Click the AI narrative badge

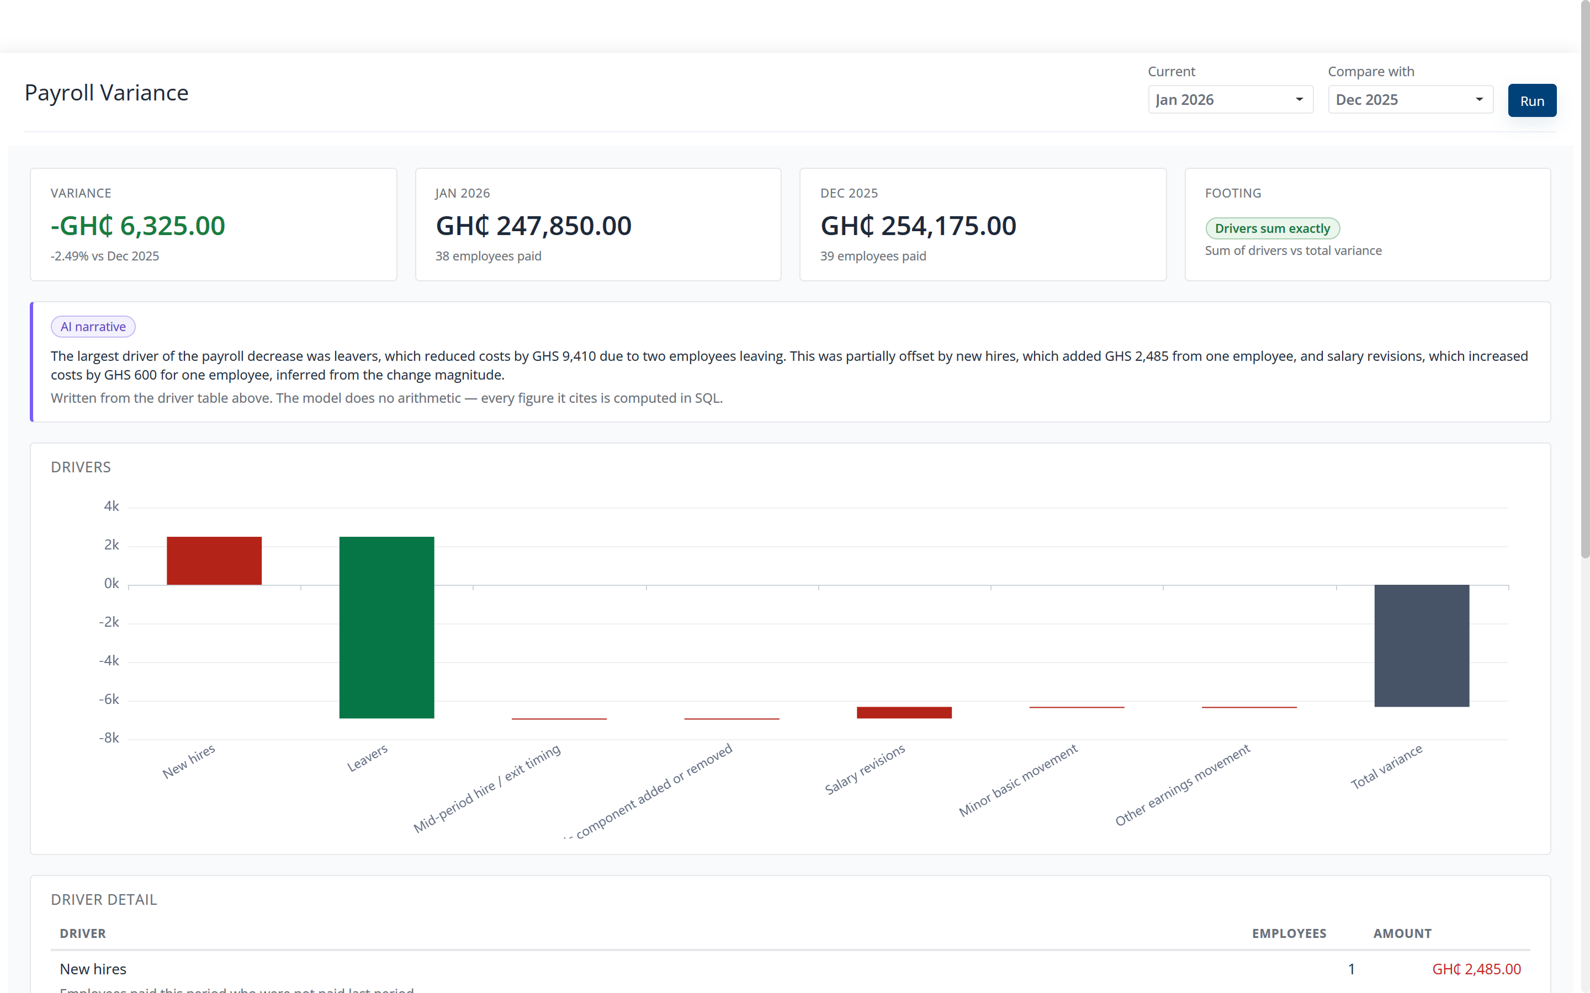(x=93, y=327)
